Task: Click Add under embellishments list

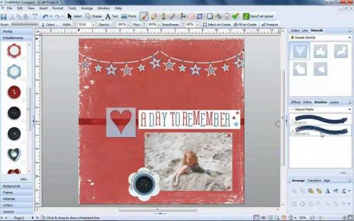Action: point(24,179)
